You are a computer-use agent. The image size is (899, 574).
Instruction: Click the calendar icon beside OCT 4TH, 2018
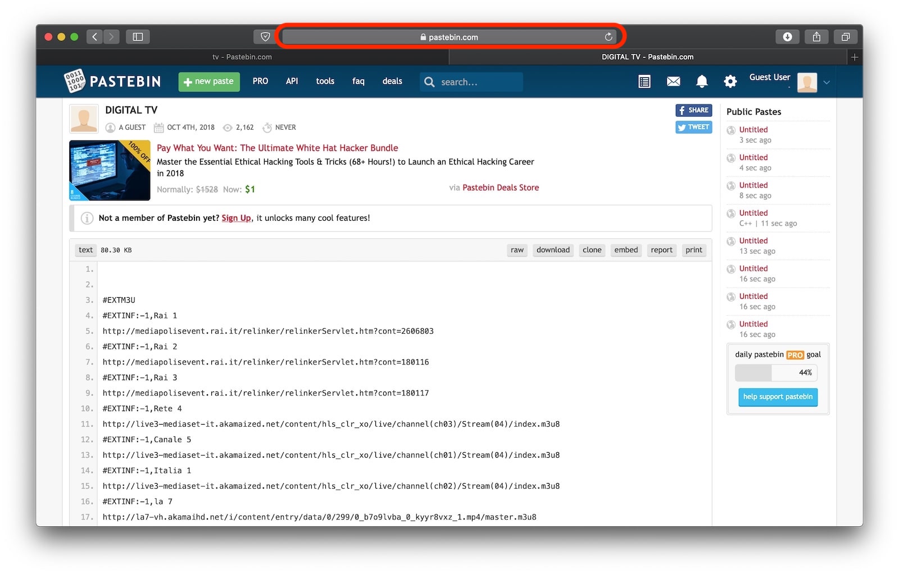[159, 128]
